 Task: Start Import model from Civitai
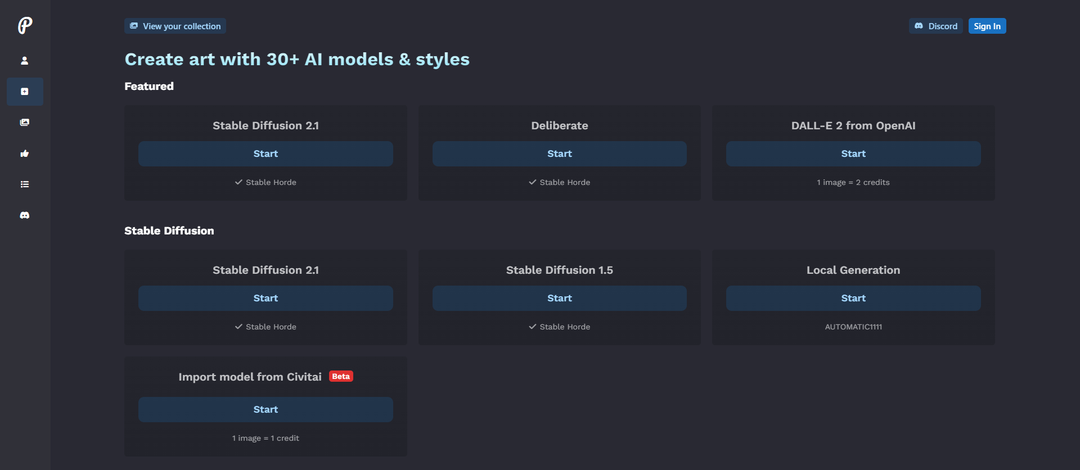(265, 409)
